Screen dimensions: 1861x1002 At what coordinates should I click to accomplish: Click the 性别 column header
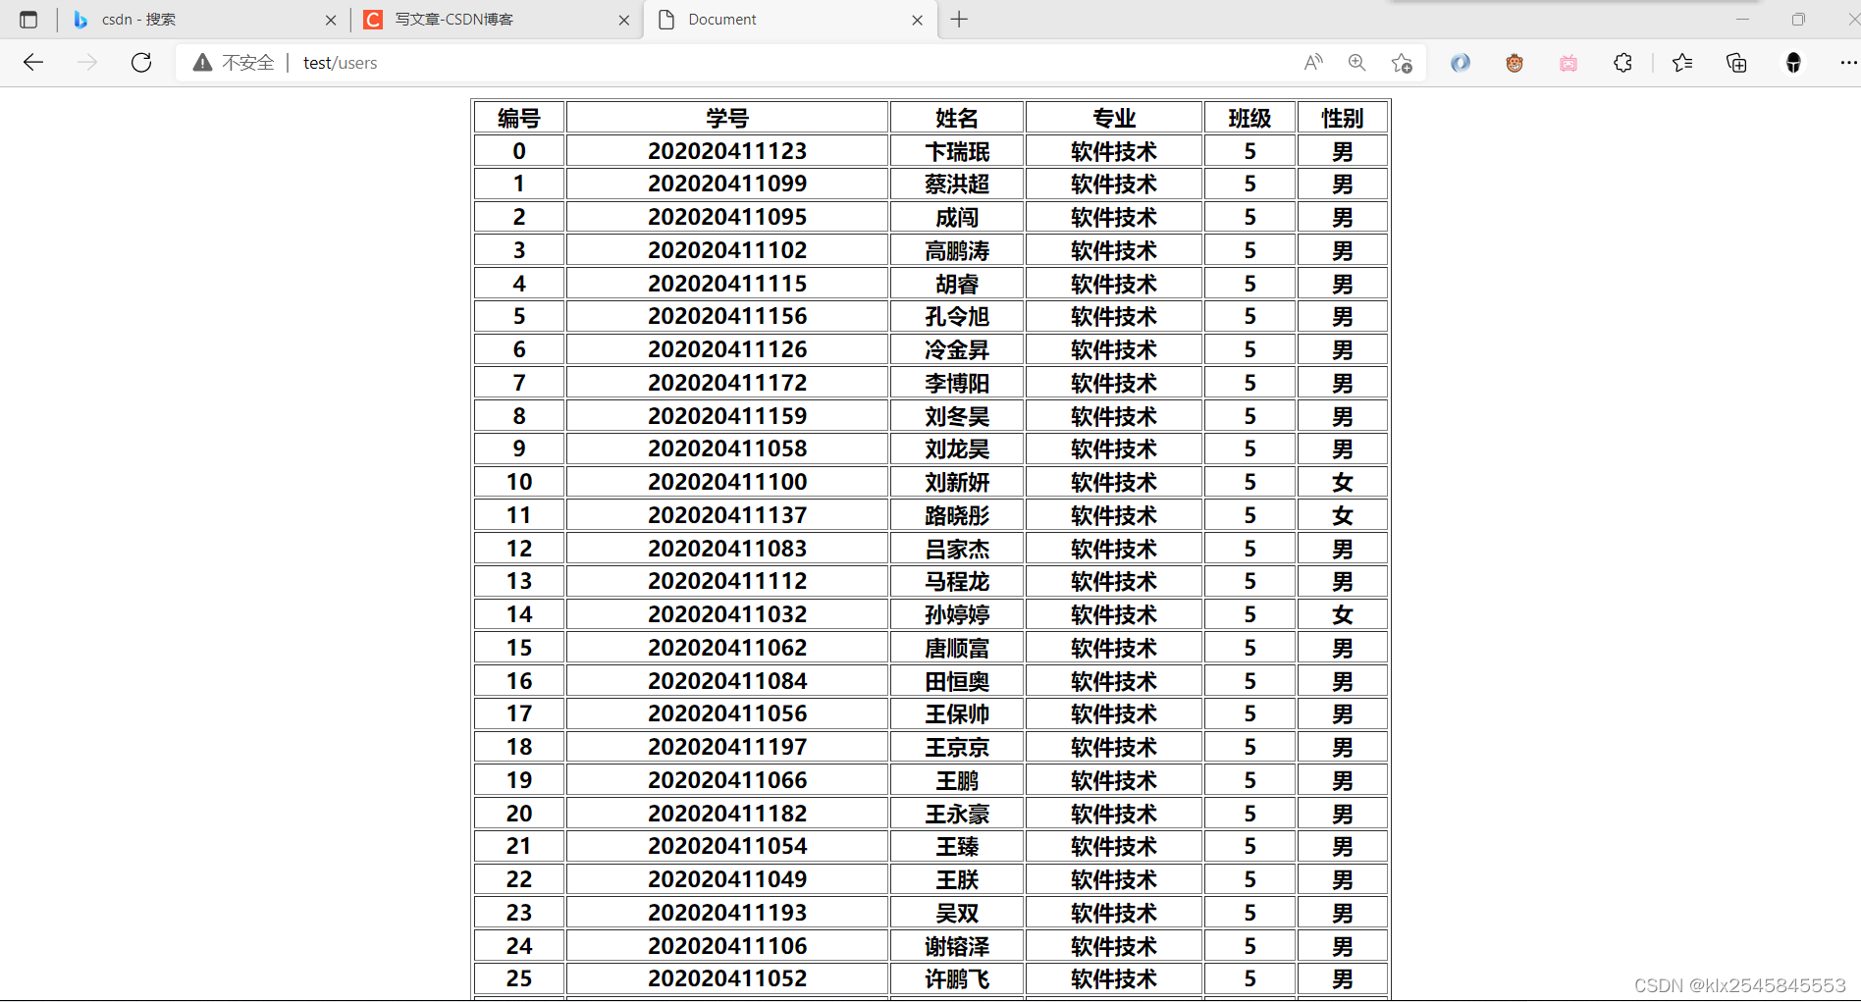click(1342, 118)
